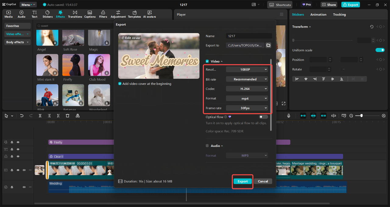
Task: Click the Share button in title bar
Action: click(329, 5)
